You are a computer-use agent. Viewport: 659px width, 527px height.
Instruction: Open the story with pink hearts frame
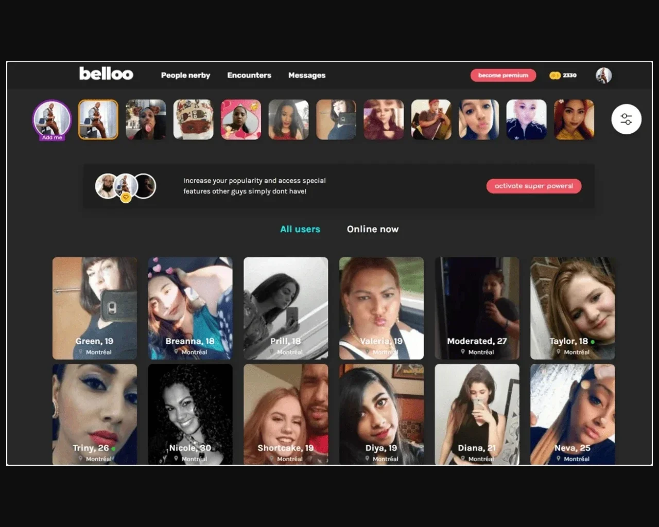tap(241, 119)
